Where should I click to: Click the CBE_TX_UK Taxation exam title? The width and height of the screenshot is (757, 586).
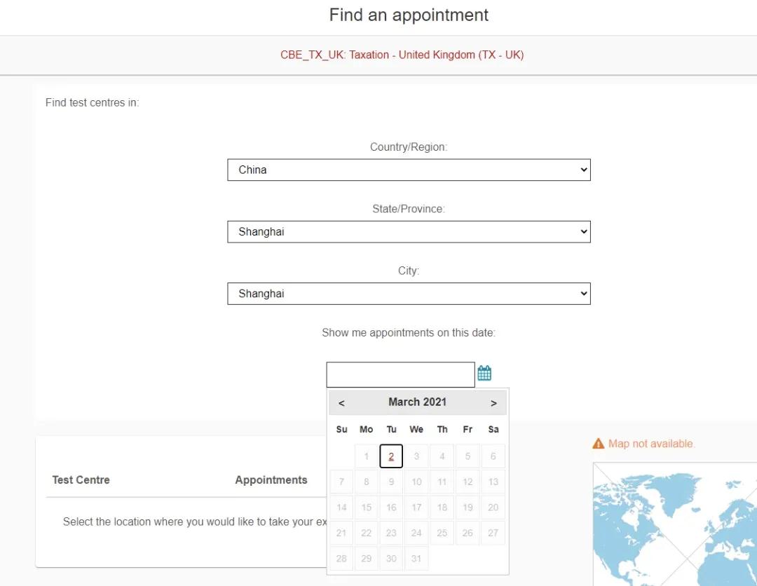coord(402,55)
